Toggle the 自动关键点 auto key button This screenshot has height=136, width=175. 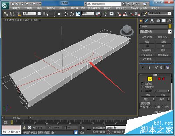99,128
